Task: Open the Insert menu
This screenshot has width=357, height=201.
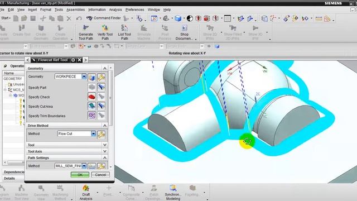Action: 32,10
